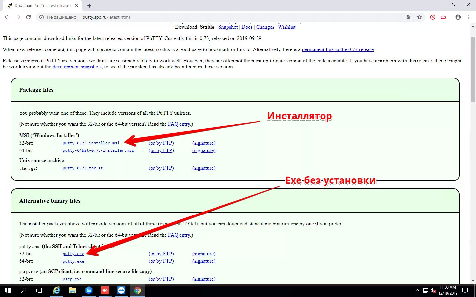476x297 pixels.
Task: Expand hidden system tray icons
Action: [417, 290]
